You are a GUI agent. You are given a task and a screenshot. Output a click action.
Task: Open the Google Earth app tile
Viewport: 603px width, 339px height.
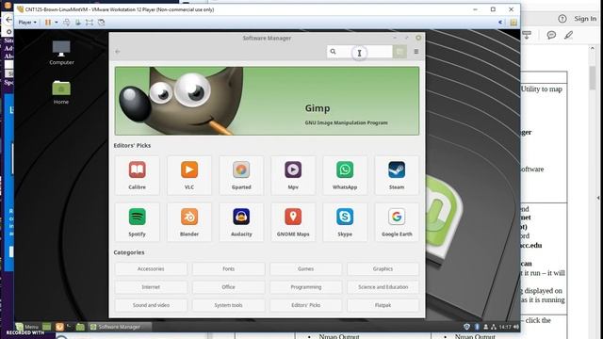397,222
